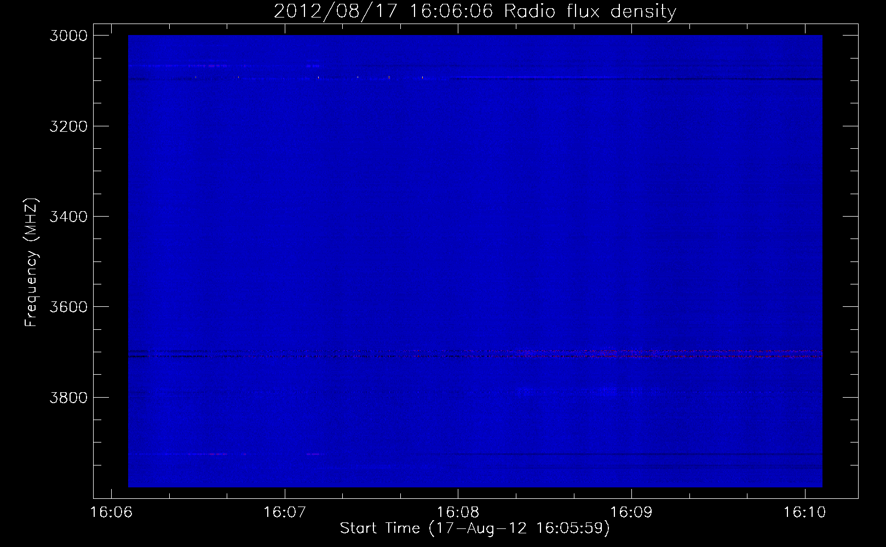Click the 16:10 time tick label

[x=805, y=513]
